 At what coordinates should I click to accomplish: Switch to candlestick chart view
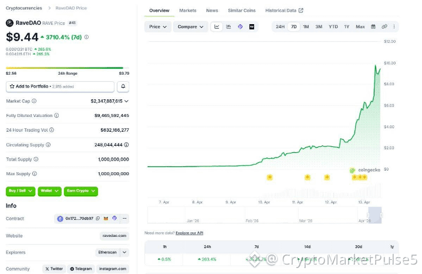tap(228, 26)
